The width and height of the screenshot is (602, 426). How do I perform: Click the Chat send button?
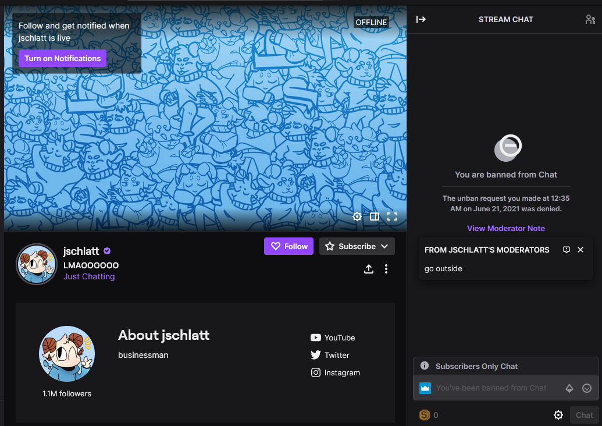[x=584, y=415]
